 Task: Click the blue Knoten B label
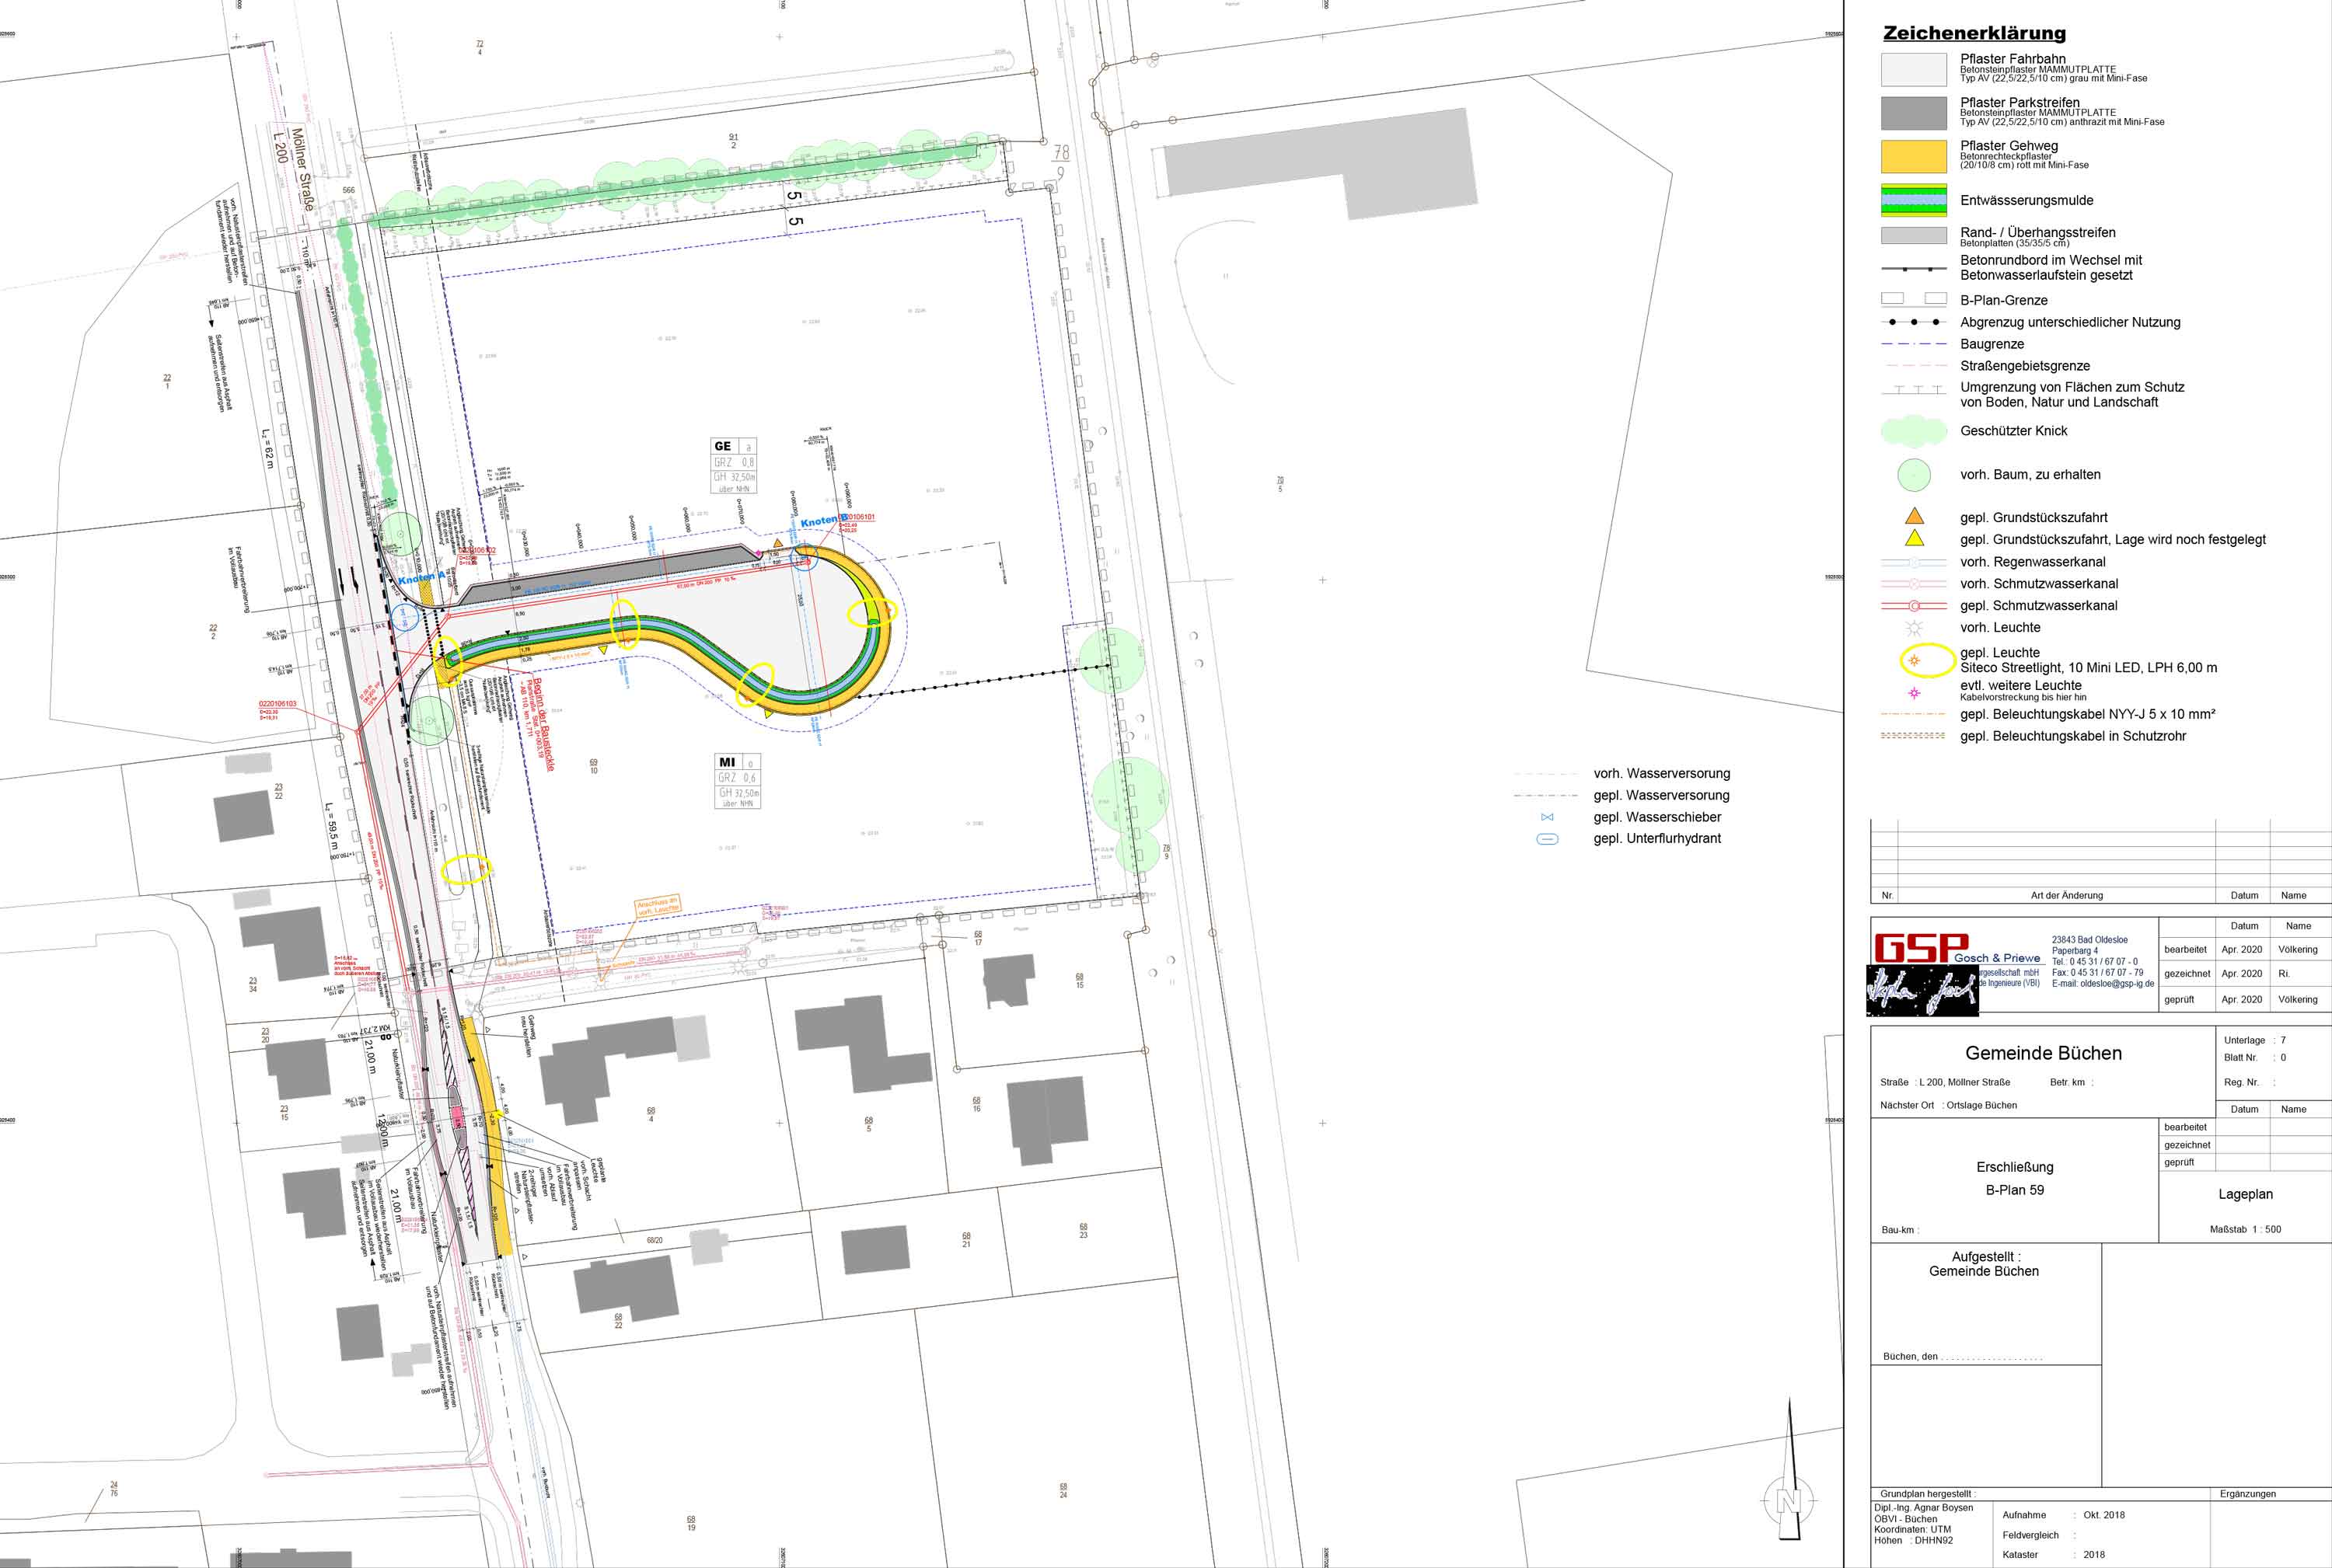tap(824, 520)
